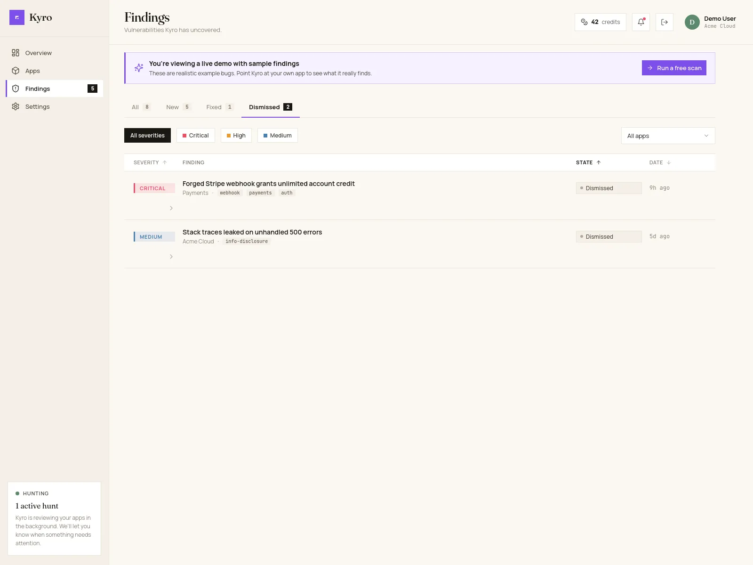This screenshot has width=753, height=565.
Task: Expand the Medium finding row chevron
Action: tap(171, 257)
